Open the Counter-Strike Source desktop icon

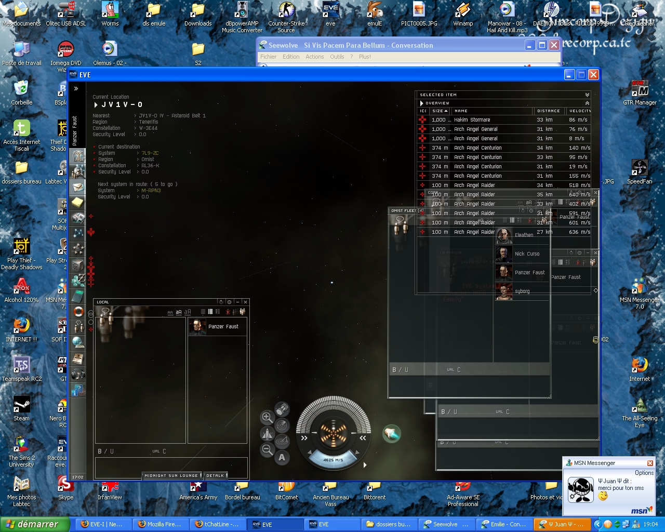[286, 17]
